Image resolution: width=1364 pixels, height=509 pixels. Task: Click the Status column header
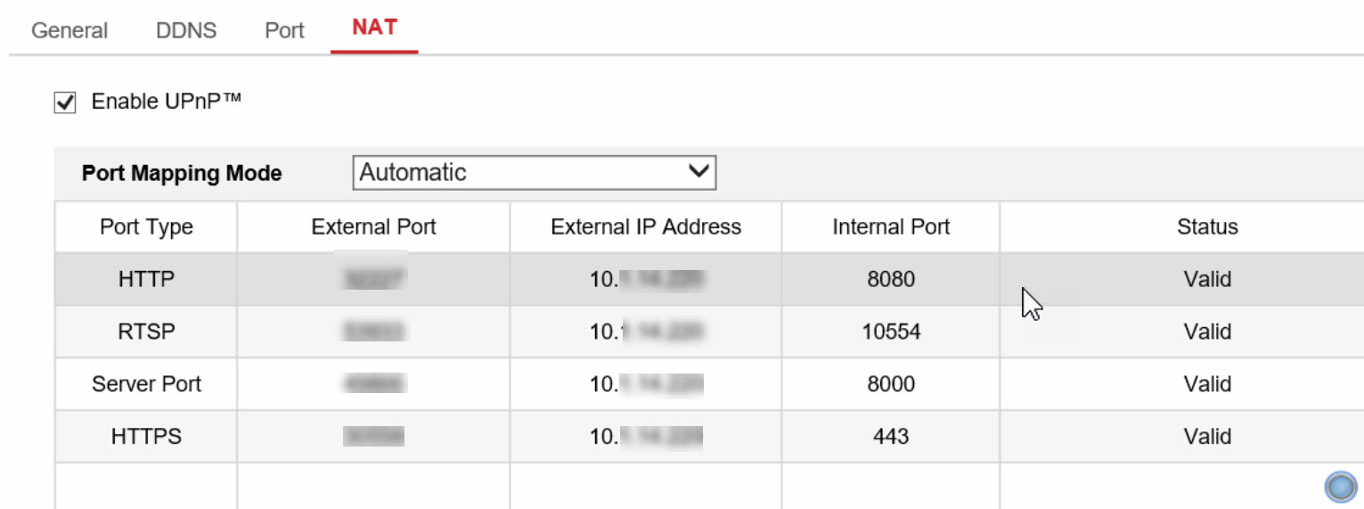click(1207, 226)
